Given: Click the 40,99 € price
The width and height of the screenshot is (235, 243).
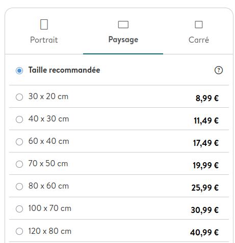Looking at the screenshot, I should [204, 232].
